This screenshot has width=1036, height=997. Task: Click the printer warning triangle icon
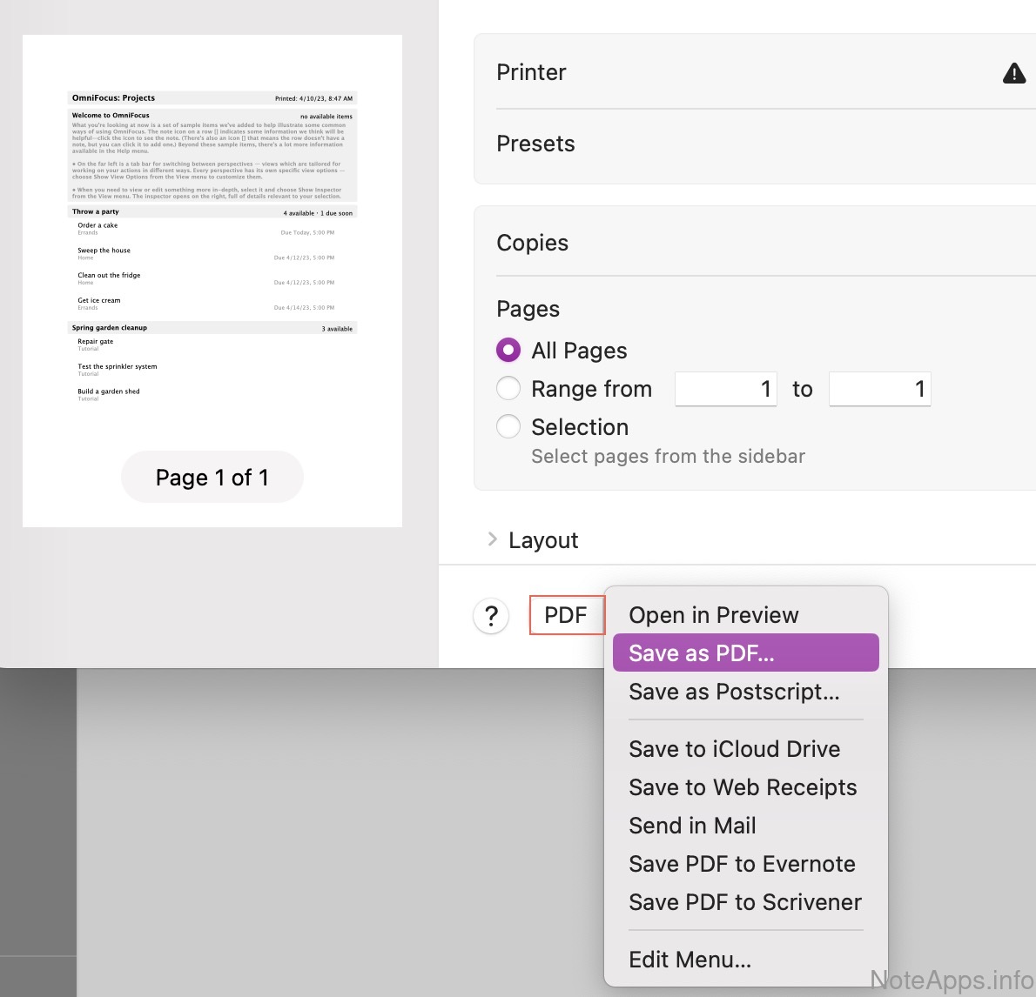(1013, 73)
